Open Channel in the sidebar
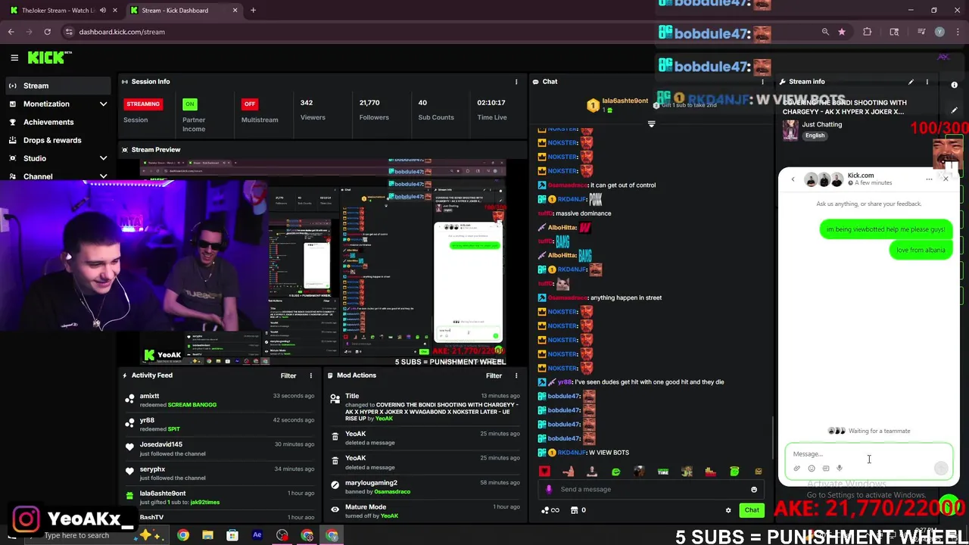Screen dimensions: 969x545 click(38, 176)
